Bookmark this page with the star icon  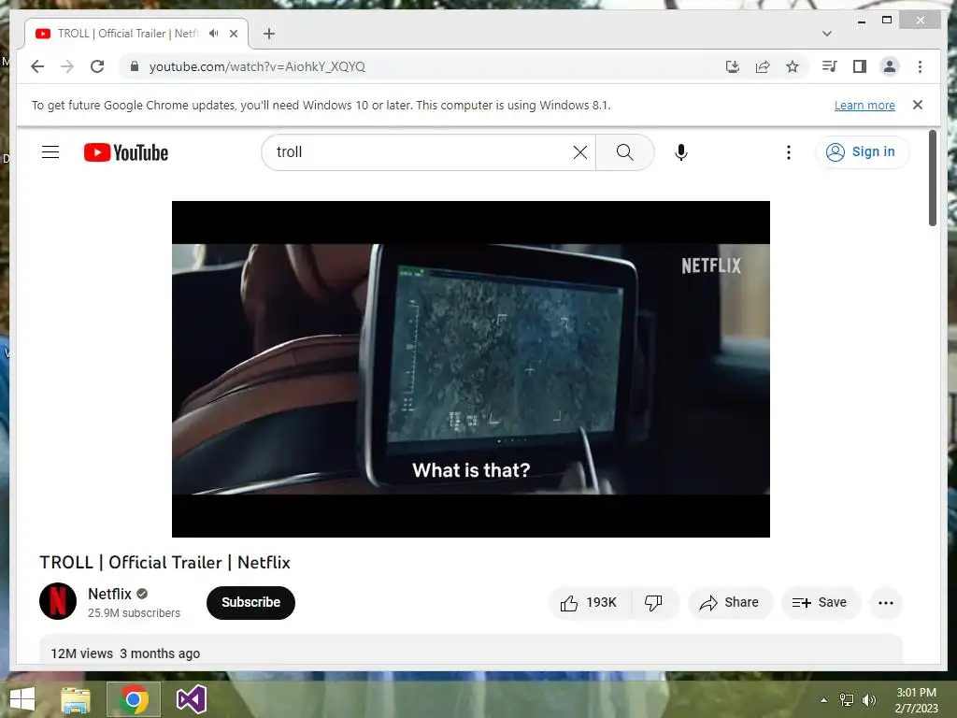(x=793, y=66)
